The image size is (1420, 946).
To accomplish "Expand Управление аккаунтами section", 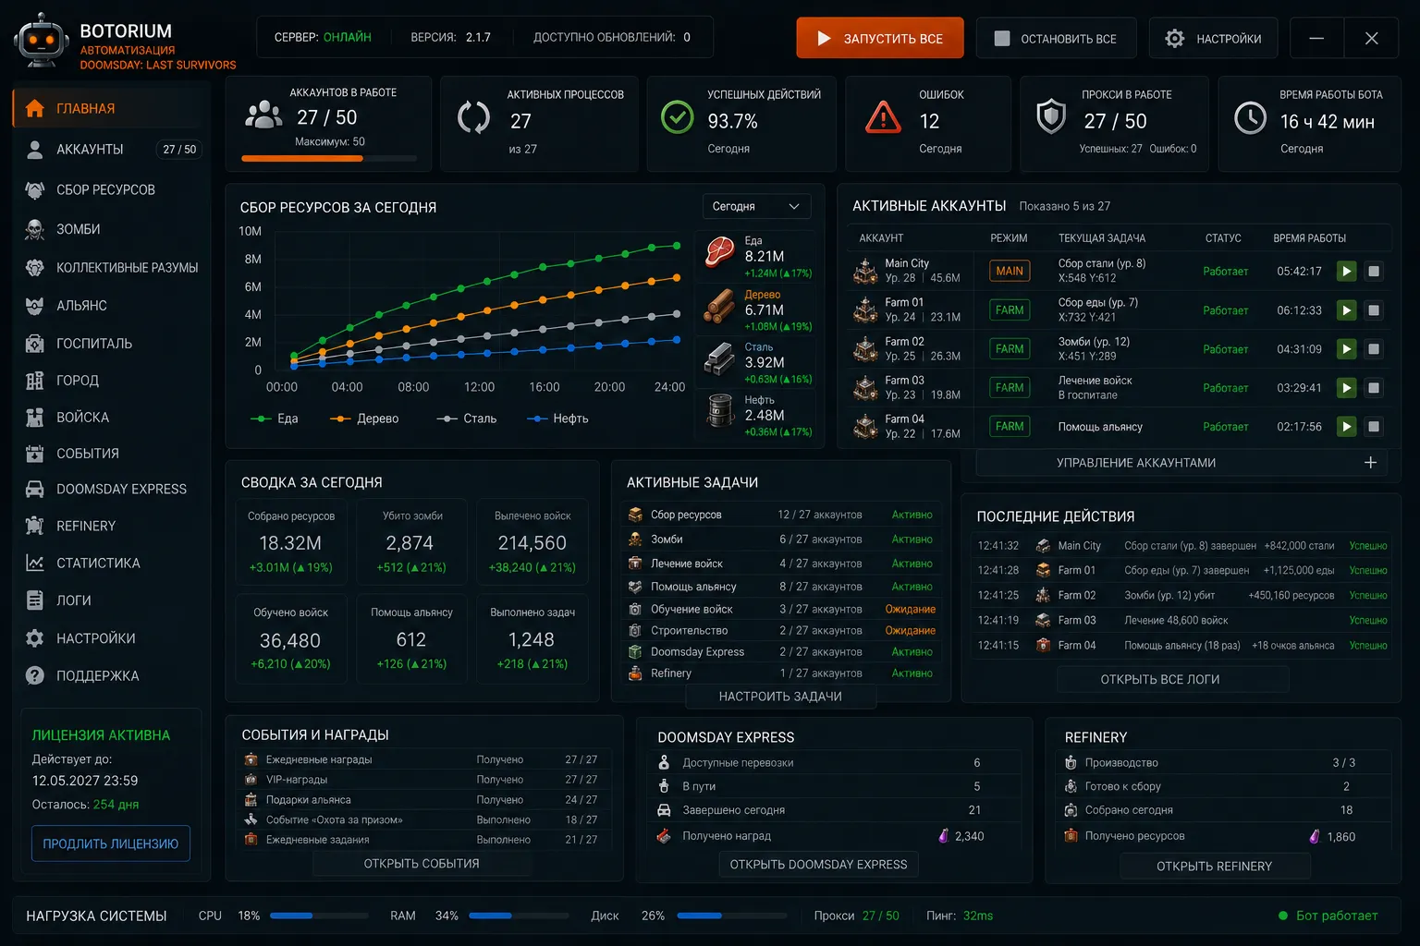I will (x=1181, y=463).
